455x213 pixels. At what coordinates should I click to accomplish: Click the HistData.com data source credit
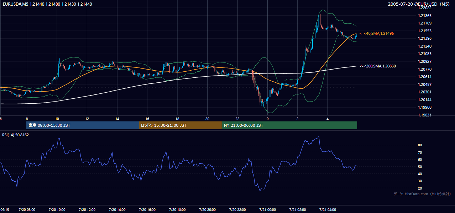tap(422, 194)
